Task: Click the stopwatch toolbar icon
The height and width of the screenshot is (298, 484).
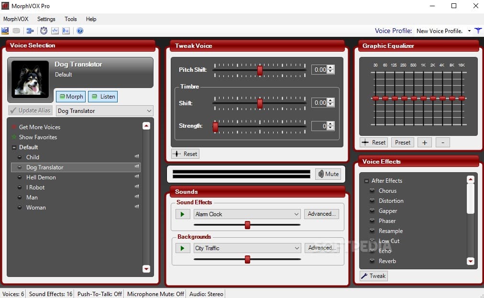Action: [x=44, y=31]
